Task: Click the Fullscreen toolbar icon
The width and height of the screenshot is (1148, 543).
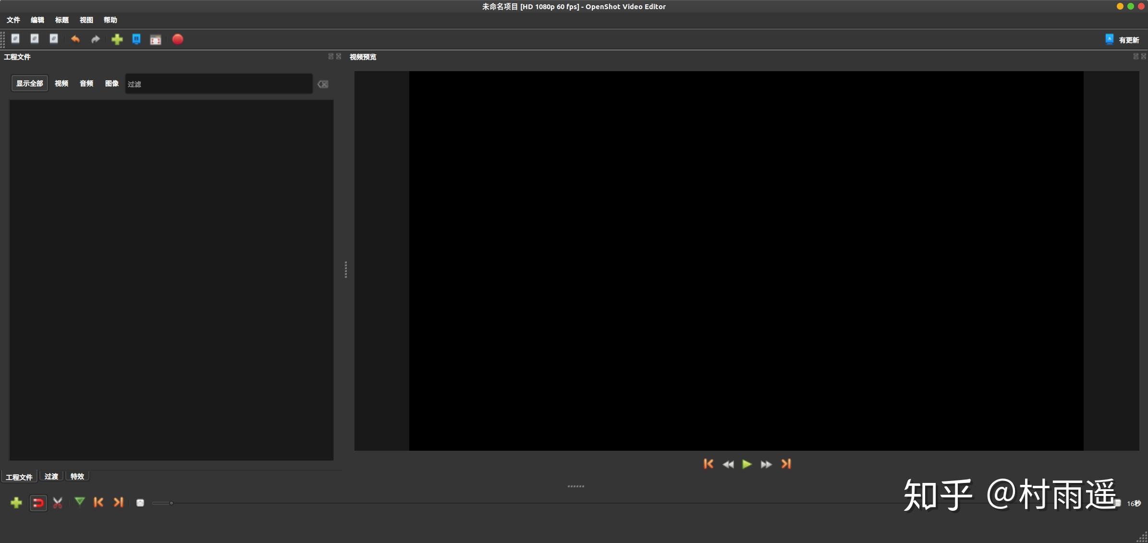Action: pos(156,40)
